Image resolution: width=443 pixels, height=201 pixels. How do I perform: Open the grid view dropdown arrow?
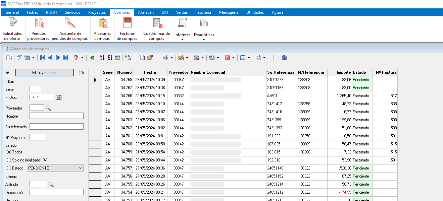coord(33,58)
